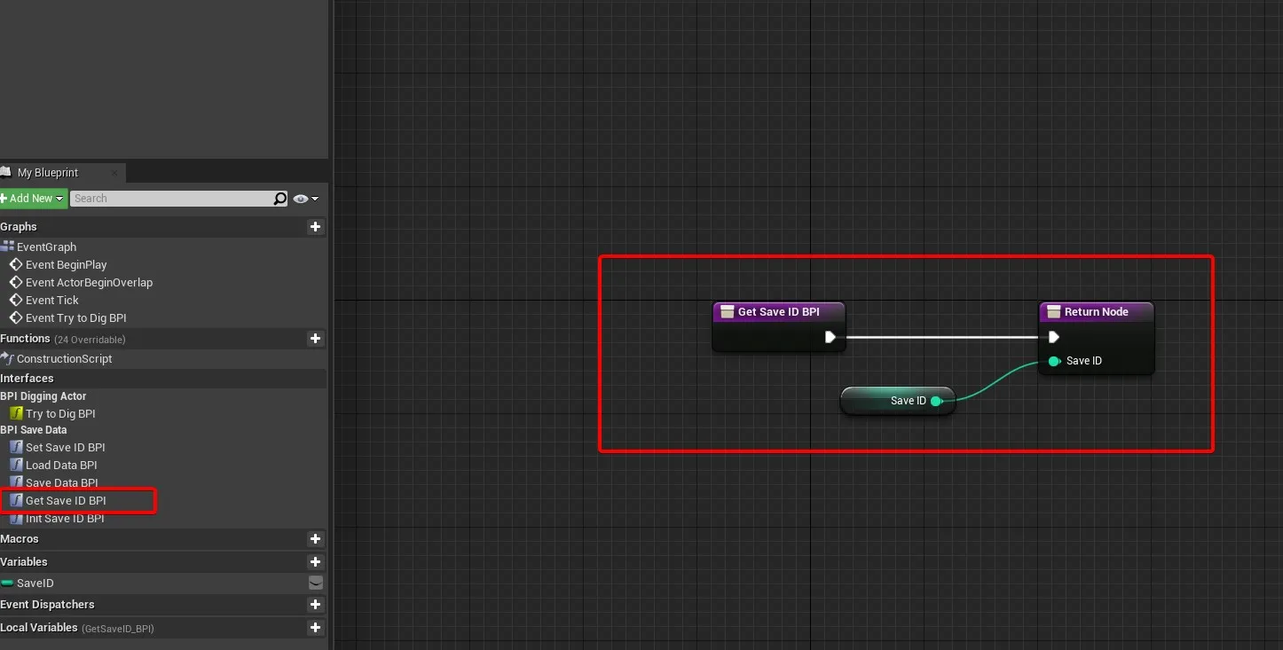The image size is (1283, 650).
Task: Collapse the Interfaces section header
Action: coord(27,379)
